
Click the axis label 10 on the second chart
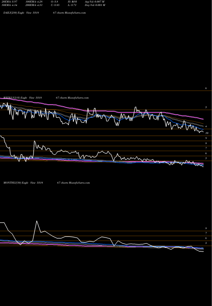coord(207,133)
